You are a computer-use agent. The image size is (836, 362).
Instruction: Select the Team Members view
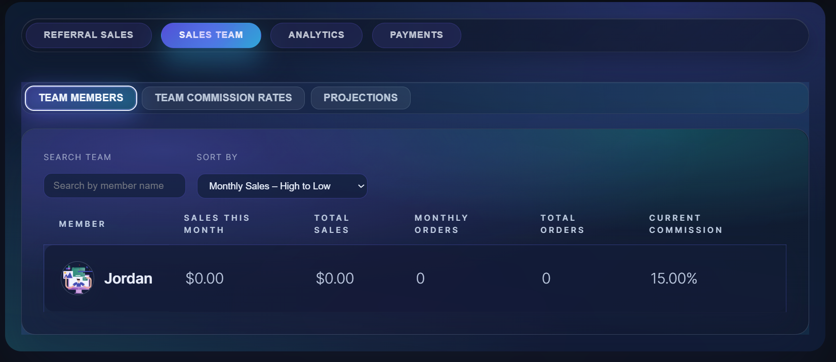pyautogui.click(x=81, y=98)
